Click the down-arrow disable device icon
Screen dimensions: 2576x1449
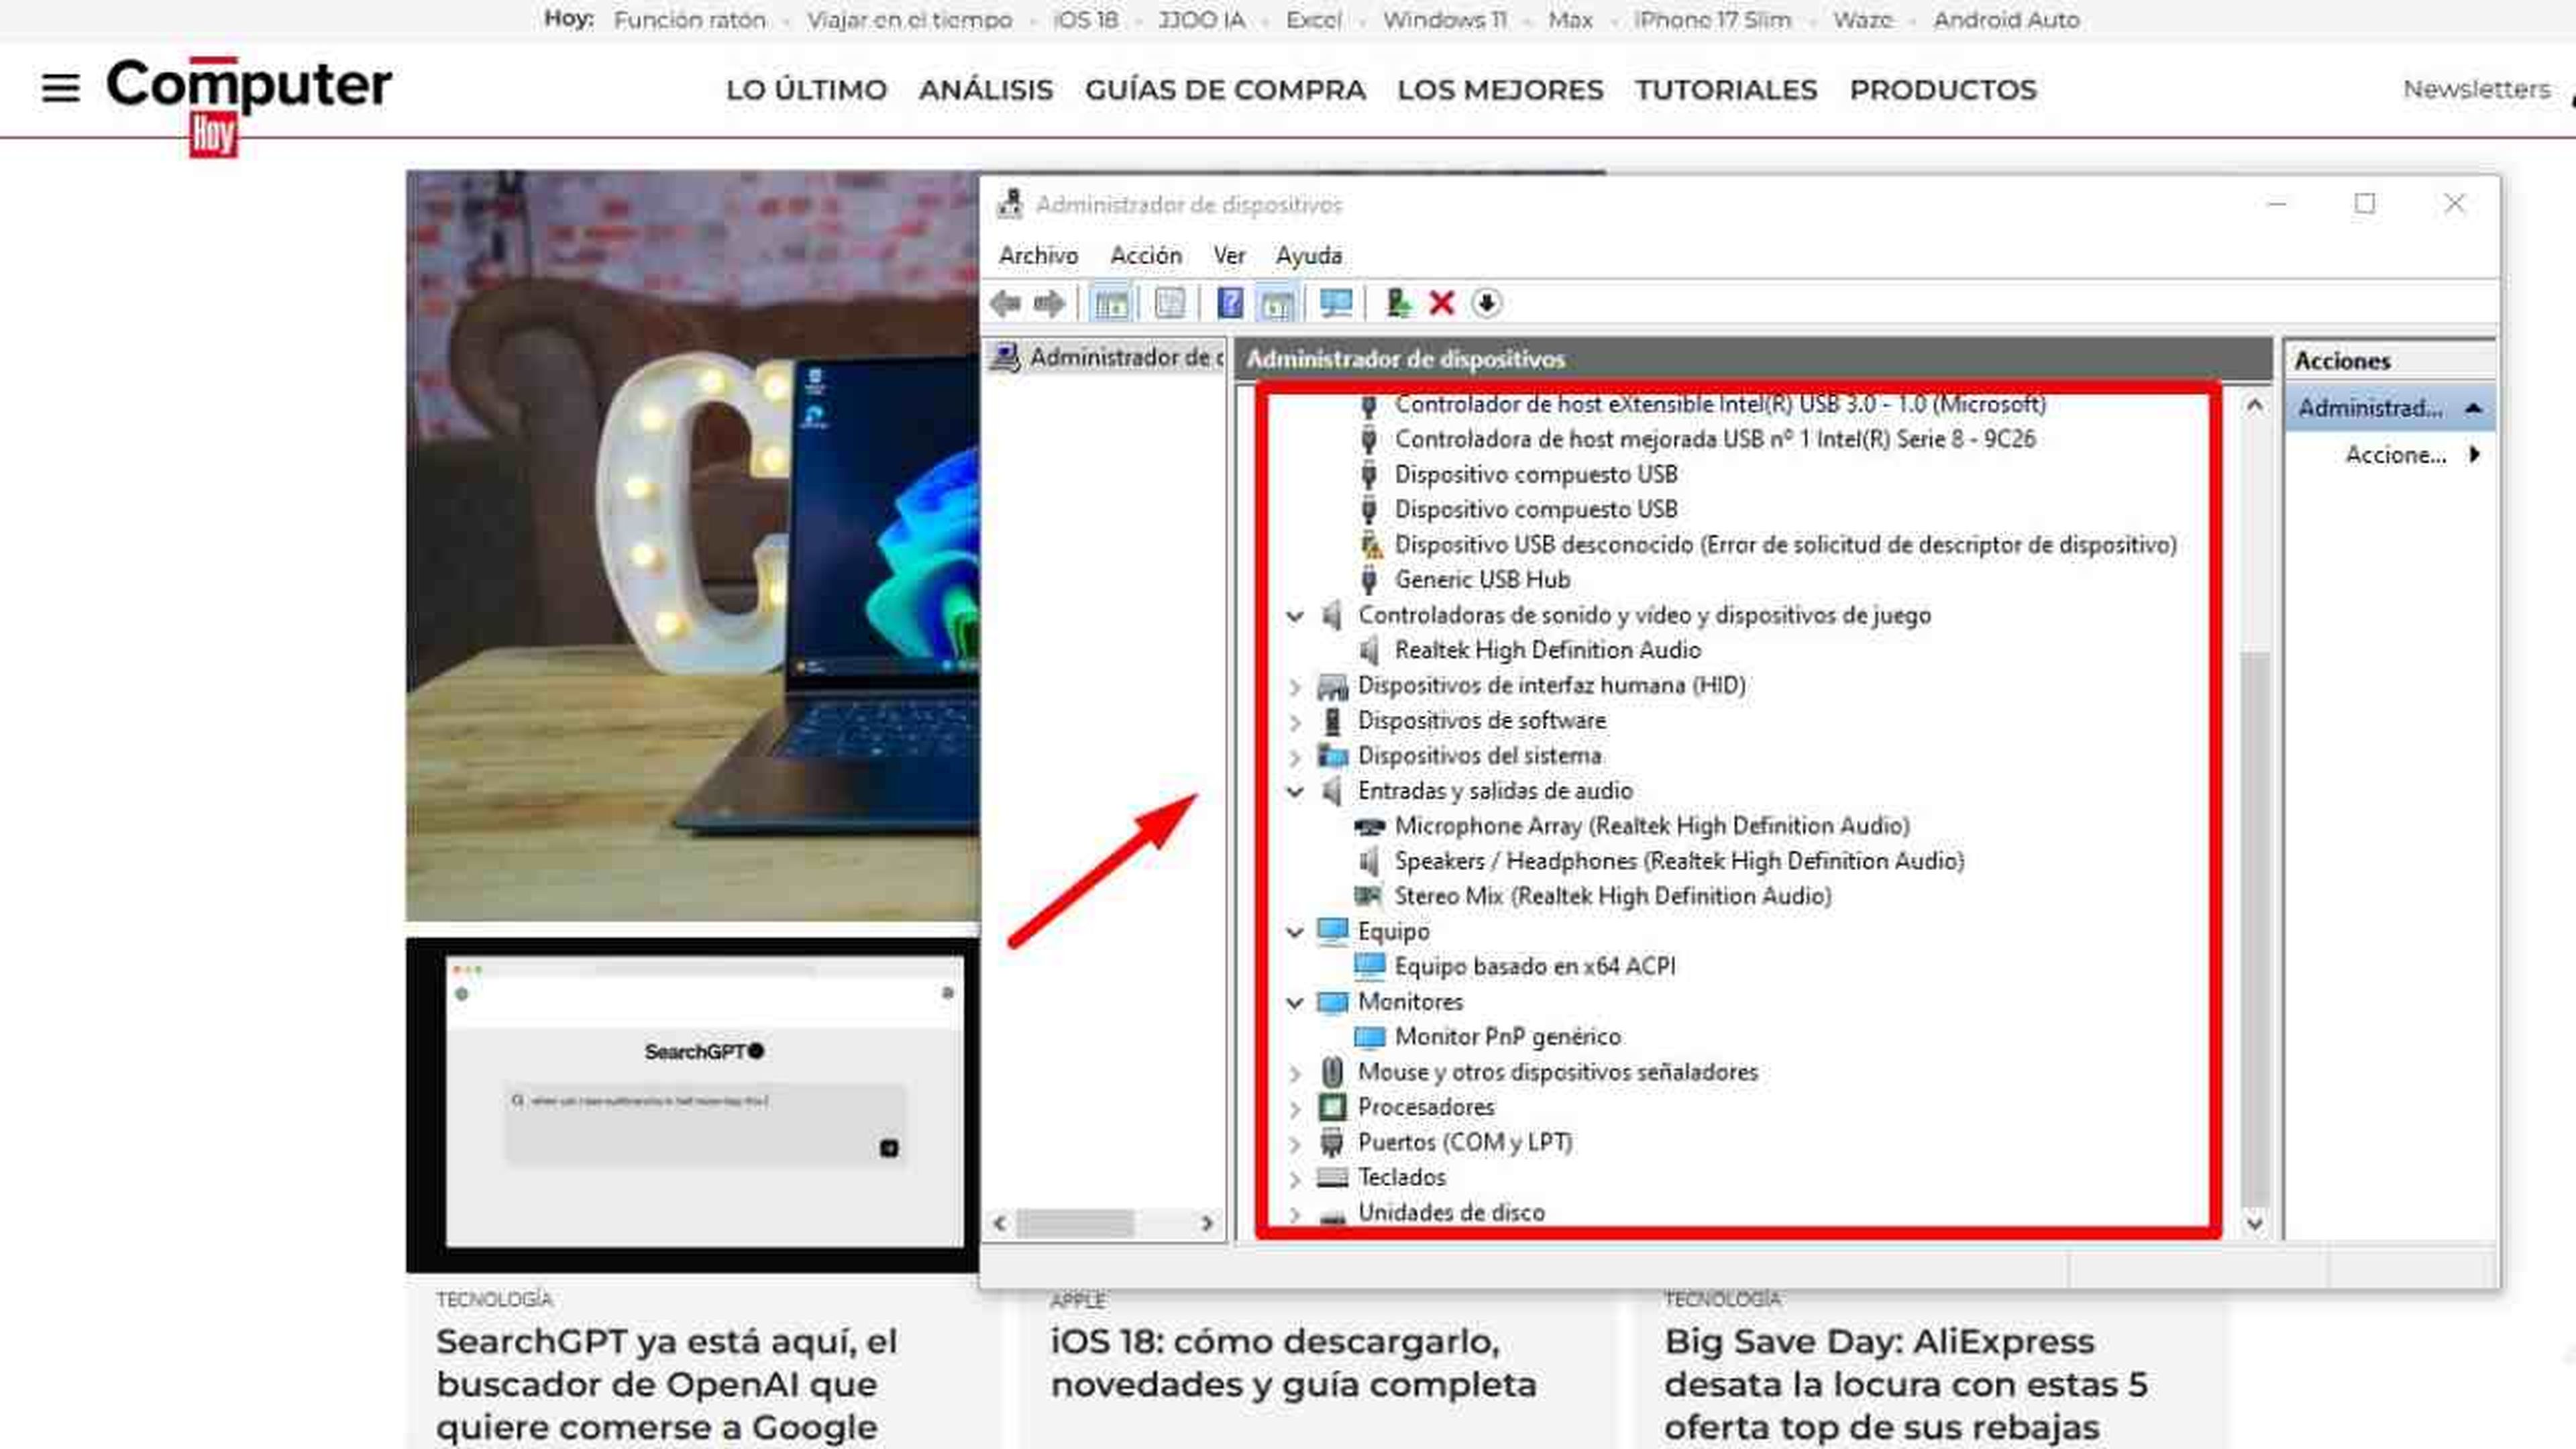(x=1487, y=303)
